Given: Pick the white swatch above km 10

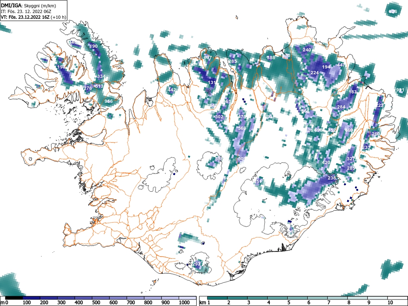Looking at the screenshot, I should coord(397,298).
